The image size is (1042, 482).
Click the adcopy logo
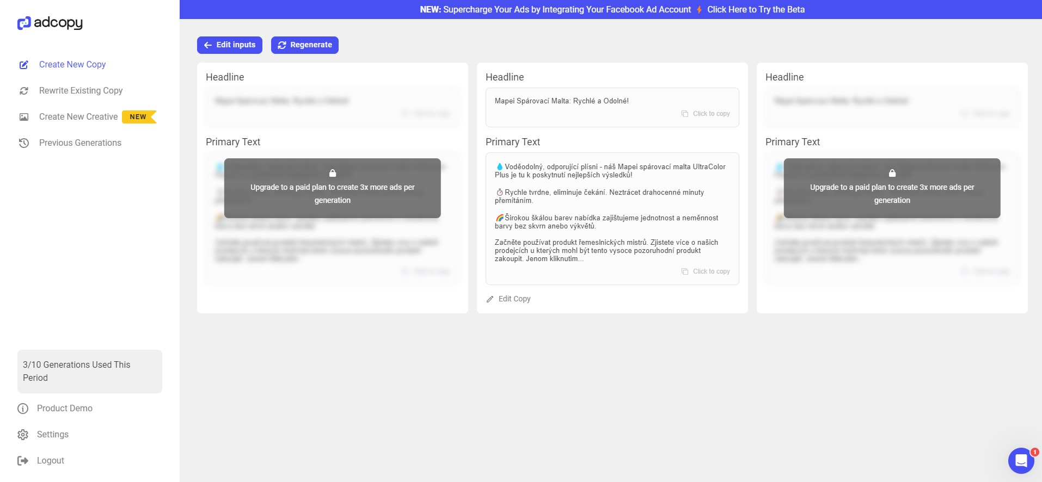(50, 23)
